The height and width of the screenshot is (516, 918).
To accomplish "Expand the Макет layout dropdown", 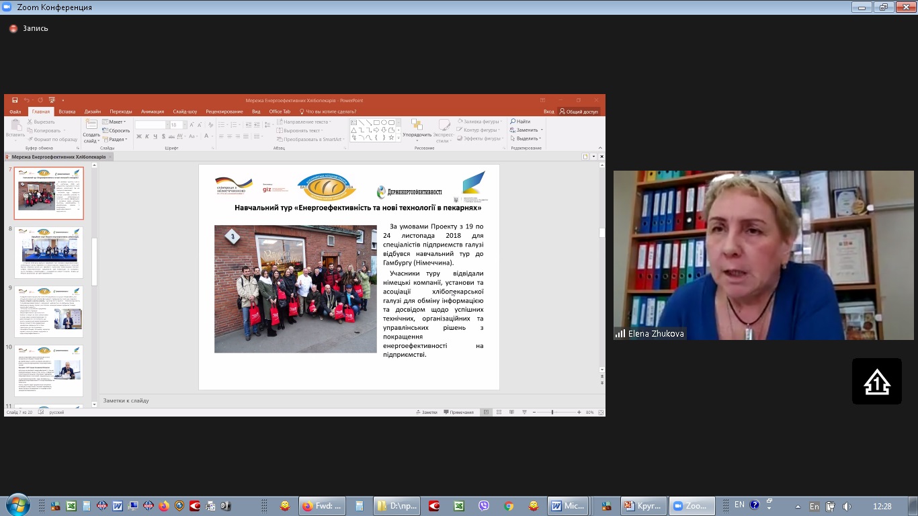I will coord(115,122).
